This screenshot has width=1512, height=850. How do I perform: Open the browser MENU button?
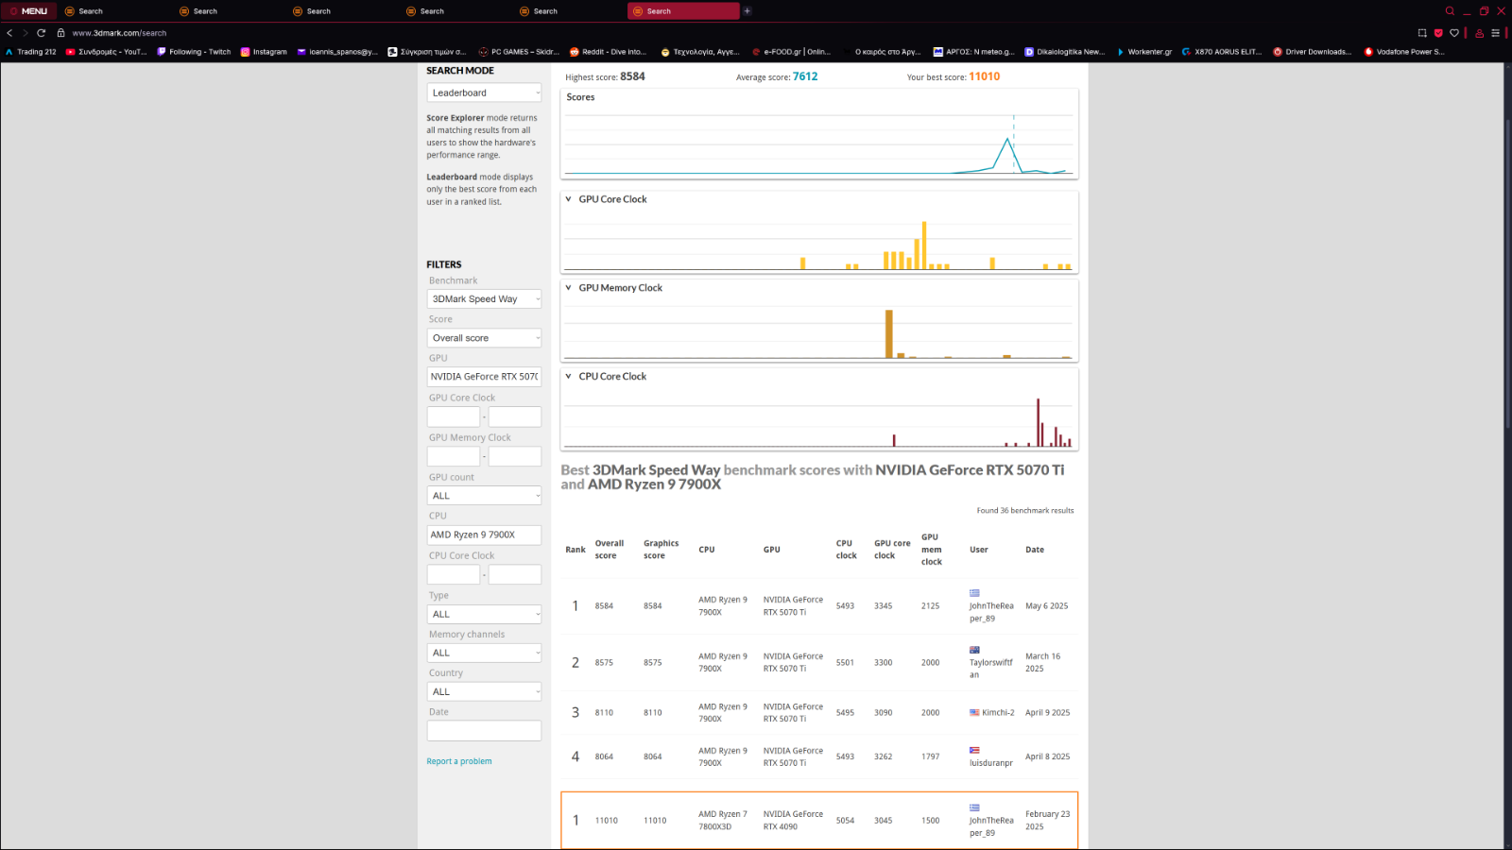(x=28, y=11)
